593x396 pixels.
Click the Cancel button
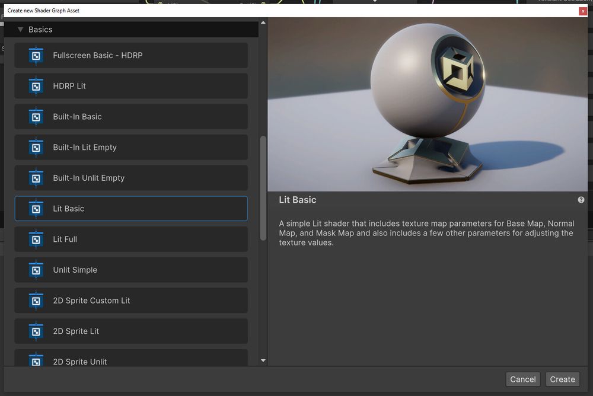coord(522,379)
